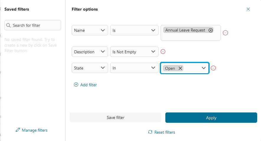Click the Add filter plus icon
Screen dimensions: 261x141
(76, 85)
